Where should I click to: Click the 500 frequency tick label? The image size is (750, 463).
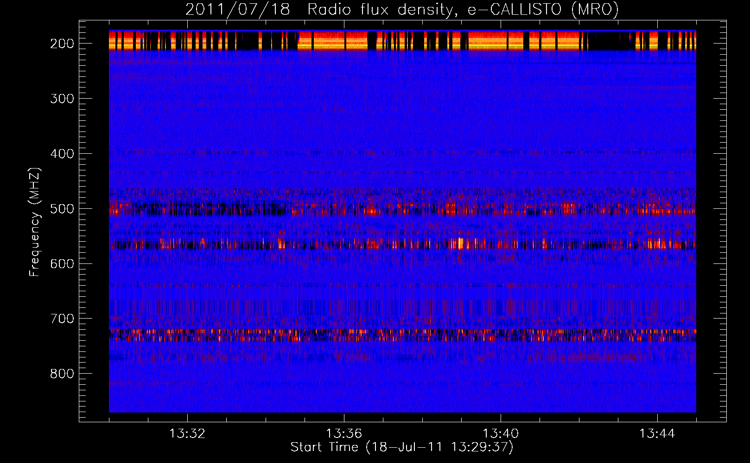click(62, 209)
